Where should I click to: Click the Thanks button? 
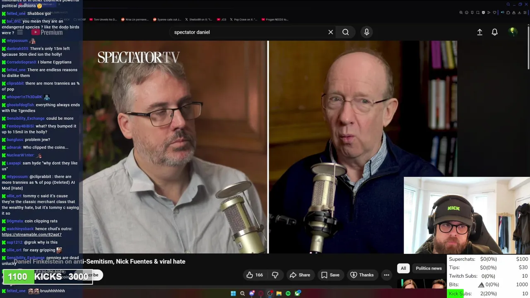(362, 275)
